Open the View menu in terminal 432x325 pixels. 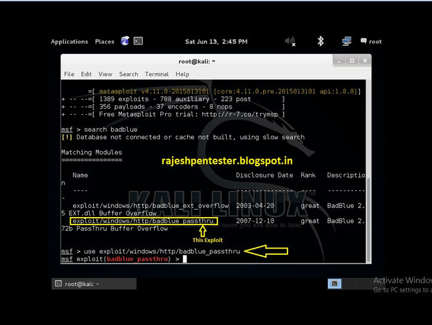coord(105,74)
